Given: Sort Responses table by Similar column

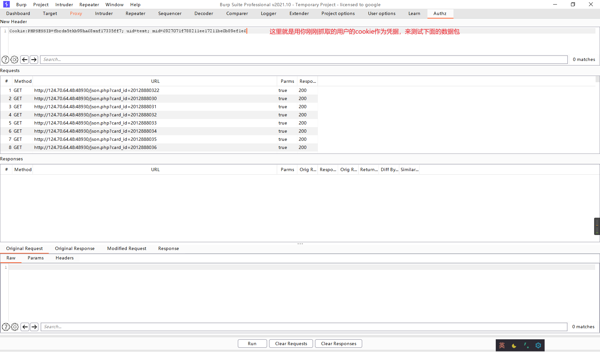Looking at the screenshot, I should [x=409, y=170].
